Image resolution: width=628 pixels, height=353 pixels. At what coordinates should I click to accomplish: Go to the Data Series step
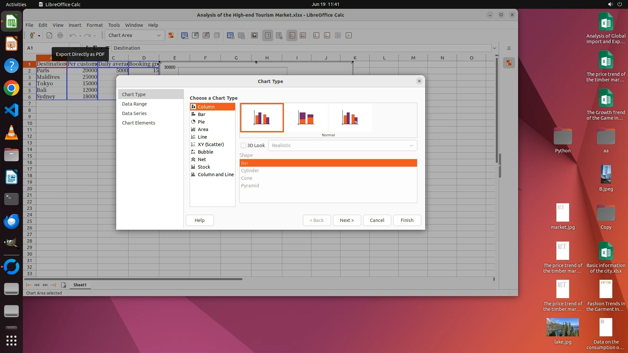tap(134, 113)
